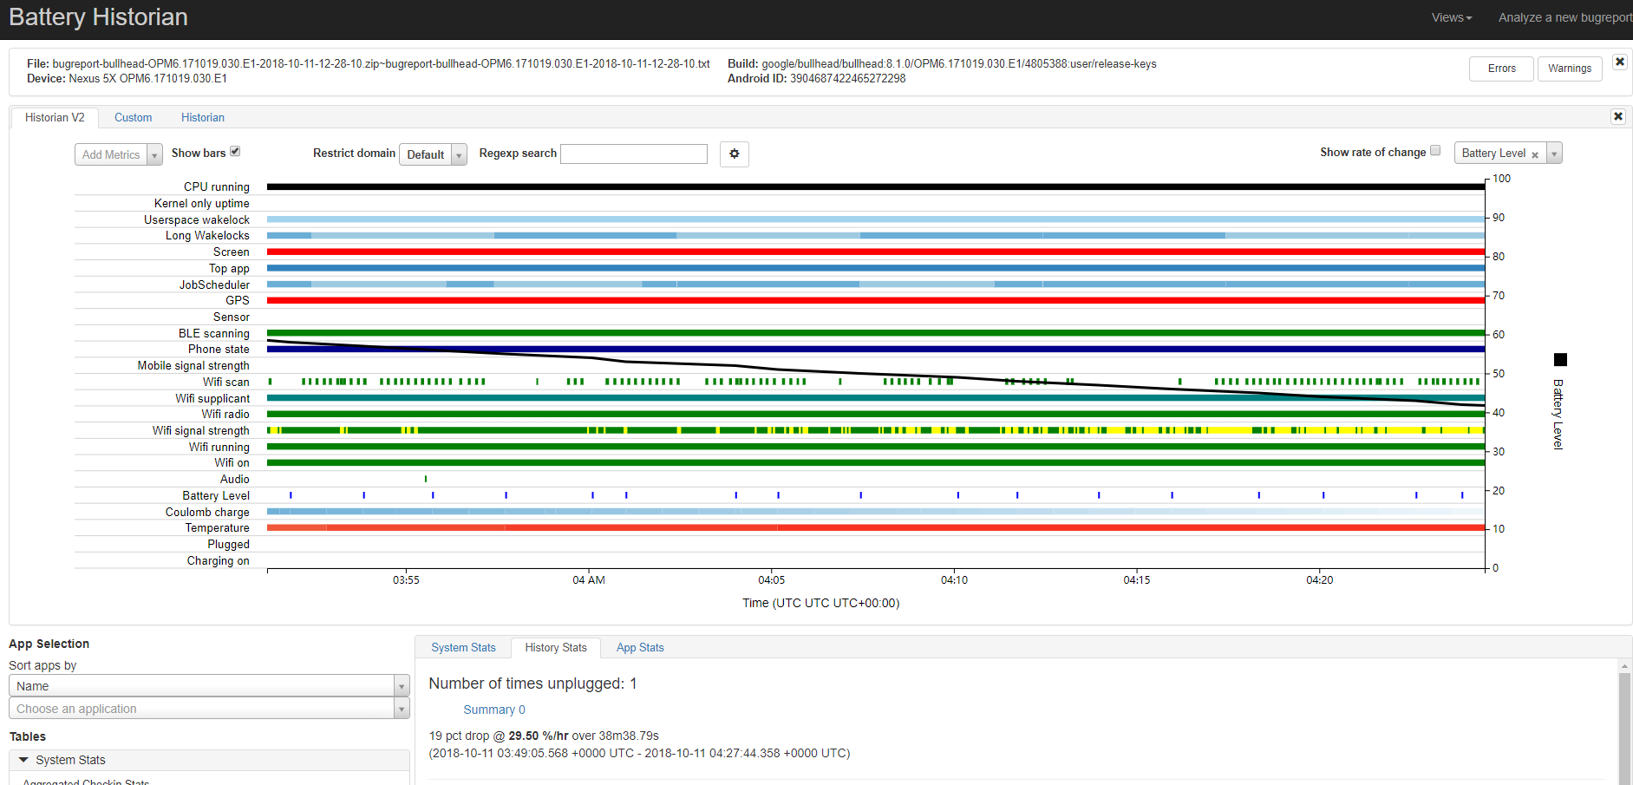1633x785 pixels.
Task: Click the JobScheduler row label
Action: pos(214,285)
